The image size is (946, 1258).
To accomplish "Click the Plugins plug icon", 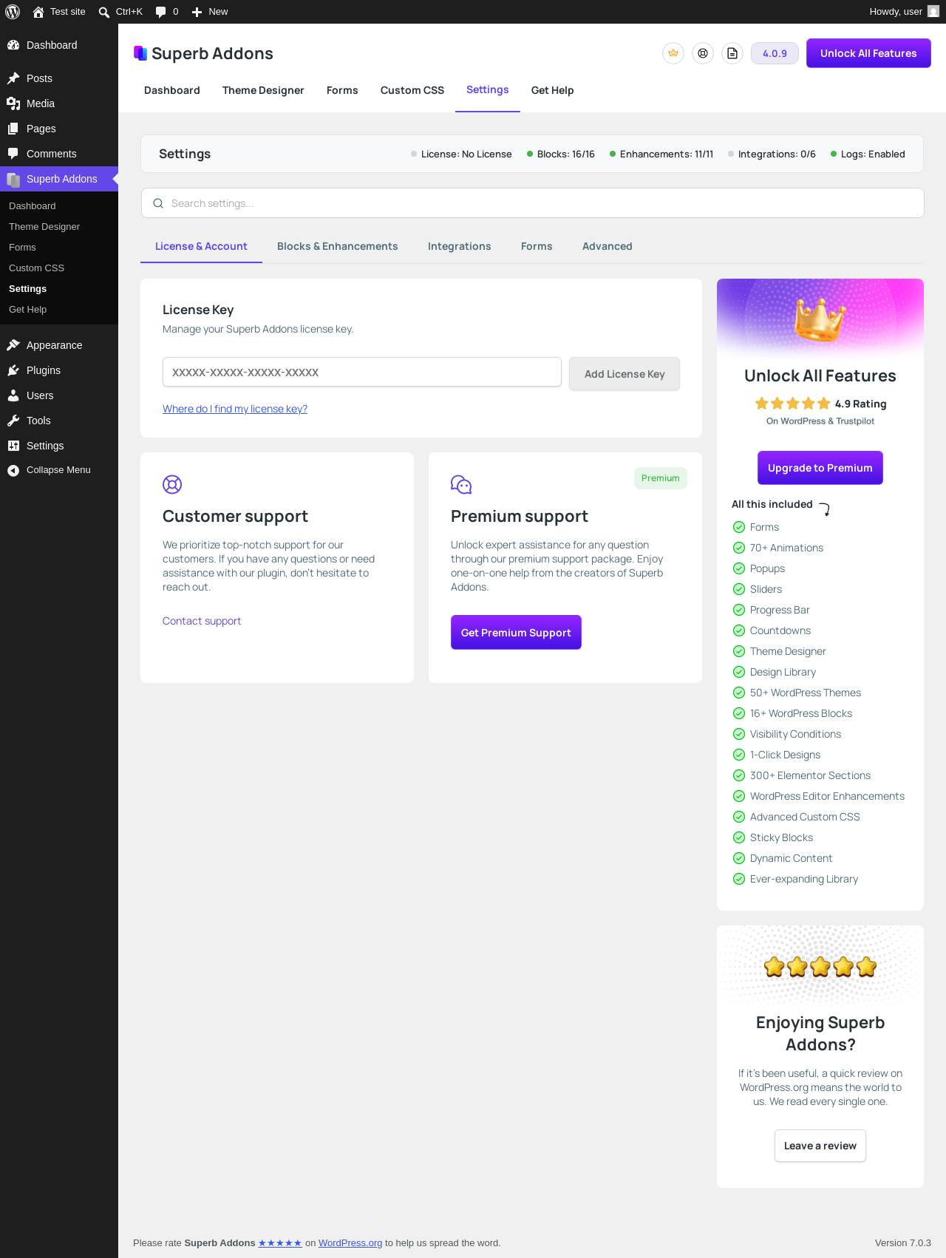I will click(13, 370).
